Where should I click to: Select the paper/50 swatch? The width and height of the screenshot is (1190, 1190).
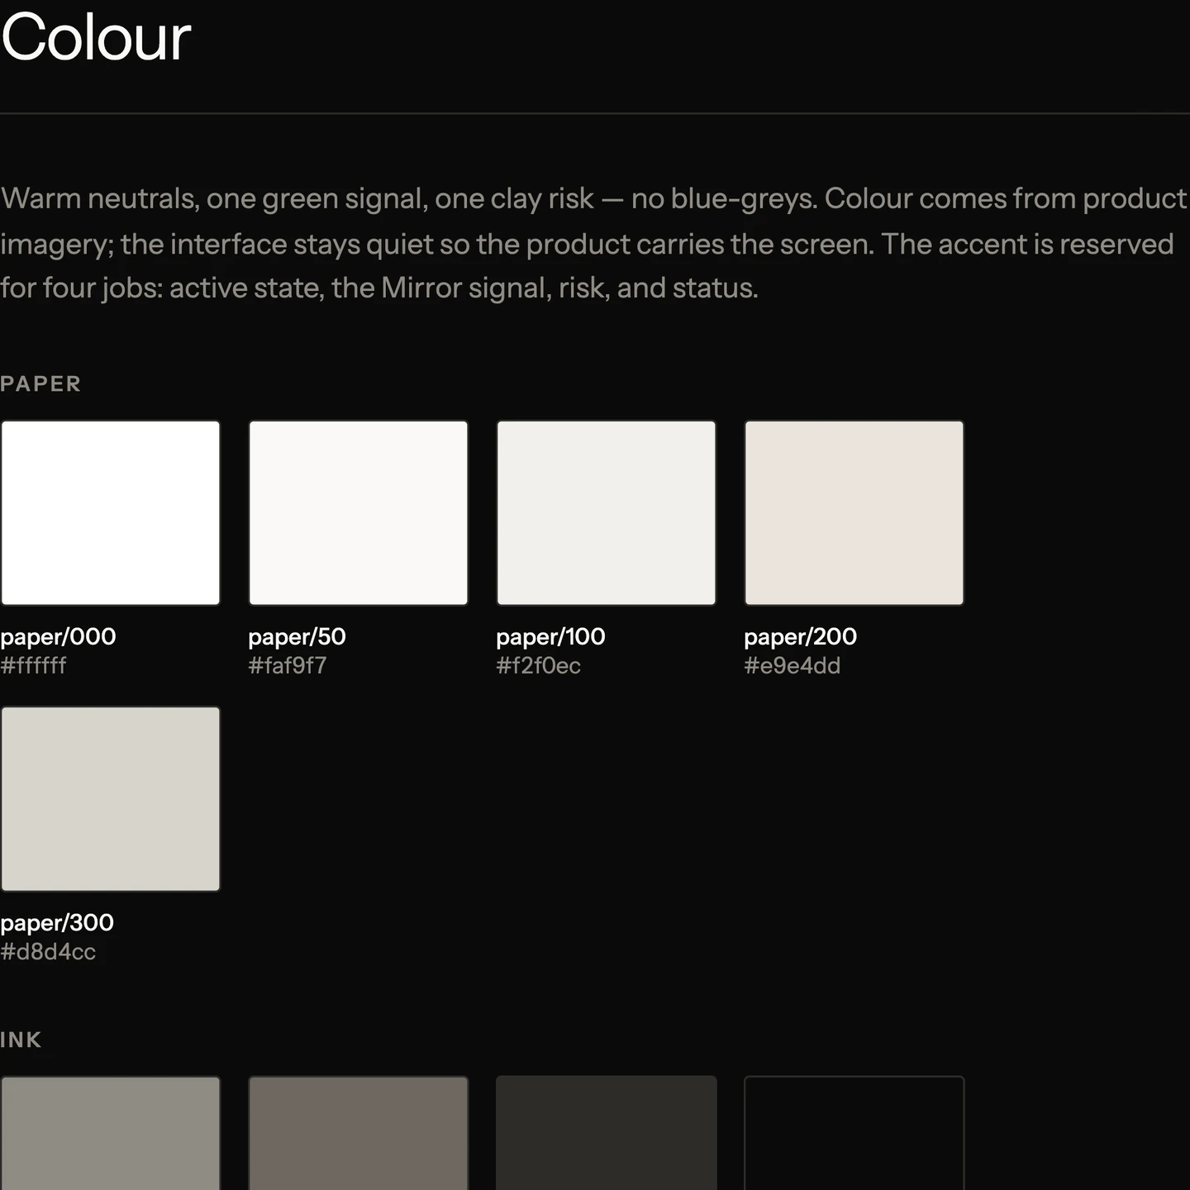359,513
